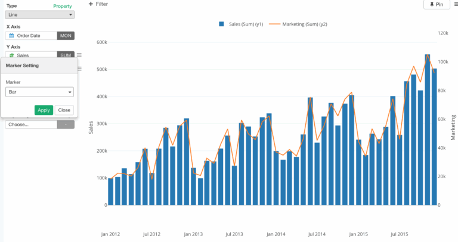Screen dimensions: 458x242
Task: Open the menu icon next to Sales SUM
Action: 79,55
